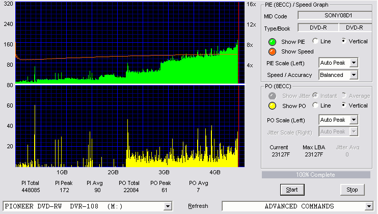The width and height of the screenshot is (378, 214).
Task: Click the Show PO label
Action: click(x=294, y=106)
